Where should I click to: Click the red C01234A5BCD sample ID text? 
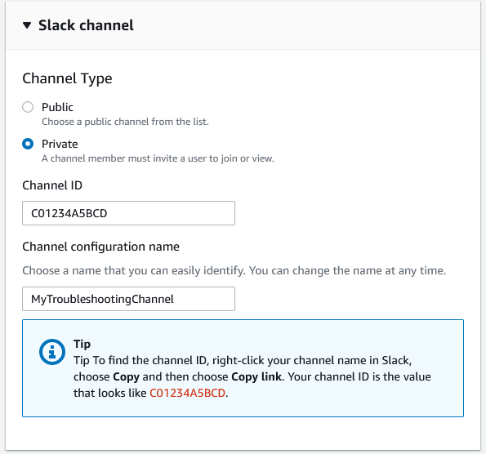click(188, 393)
